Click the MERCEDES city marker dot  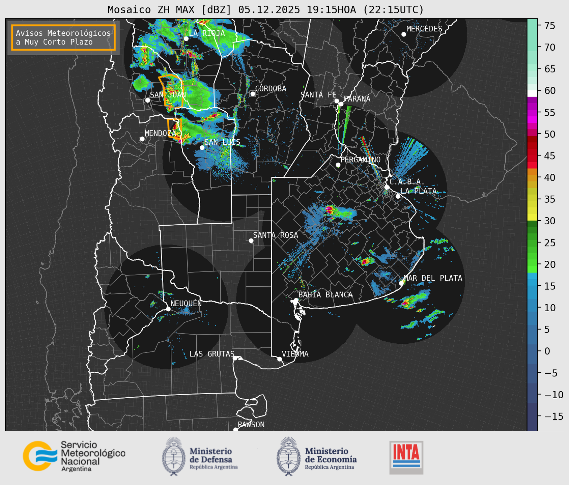point(404,34)
